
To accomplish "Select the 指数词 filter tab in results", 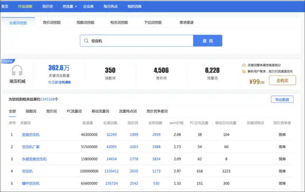I will point(31,111).
